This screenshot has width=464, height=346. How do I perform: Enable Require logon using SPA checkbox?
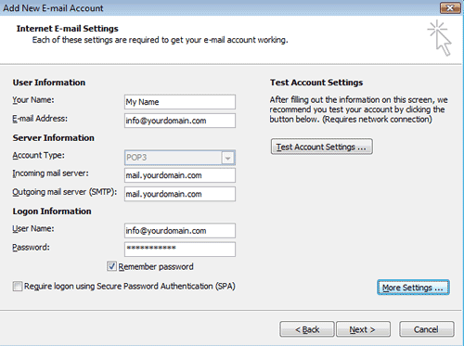point(18,286)
